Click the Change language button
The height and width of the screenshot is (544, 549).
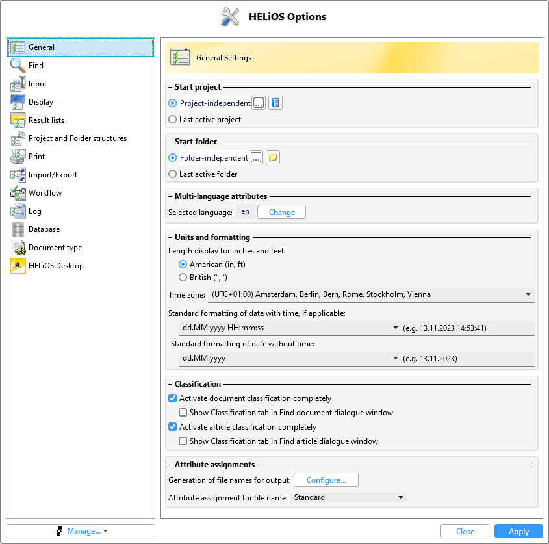coord(281,213)
